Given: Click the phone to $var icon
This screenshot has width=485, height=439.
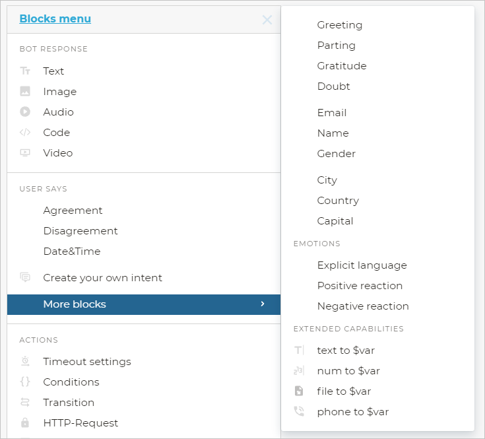Looking at the screenshot, I should coord(299,412).
